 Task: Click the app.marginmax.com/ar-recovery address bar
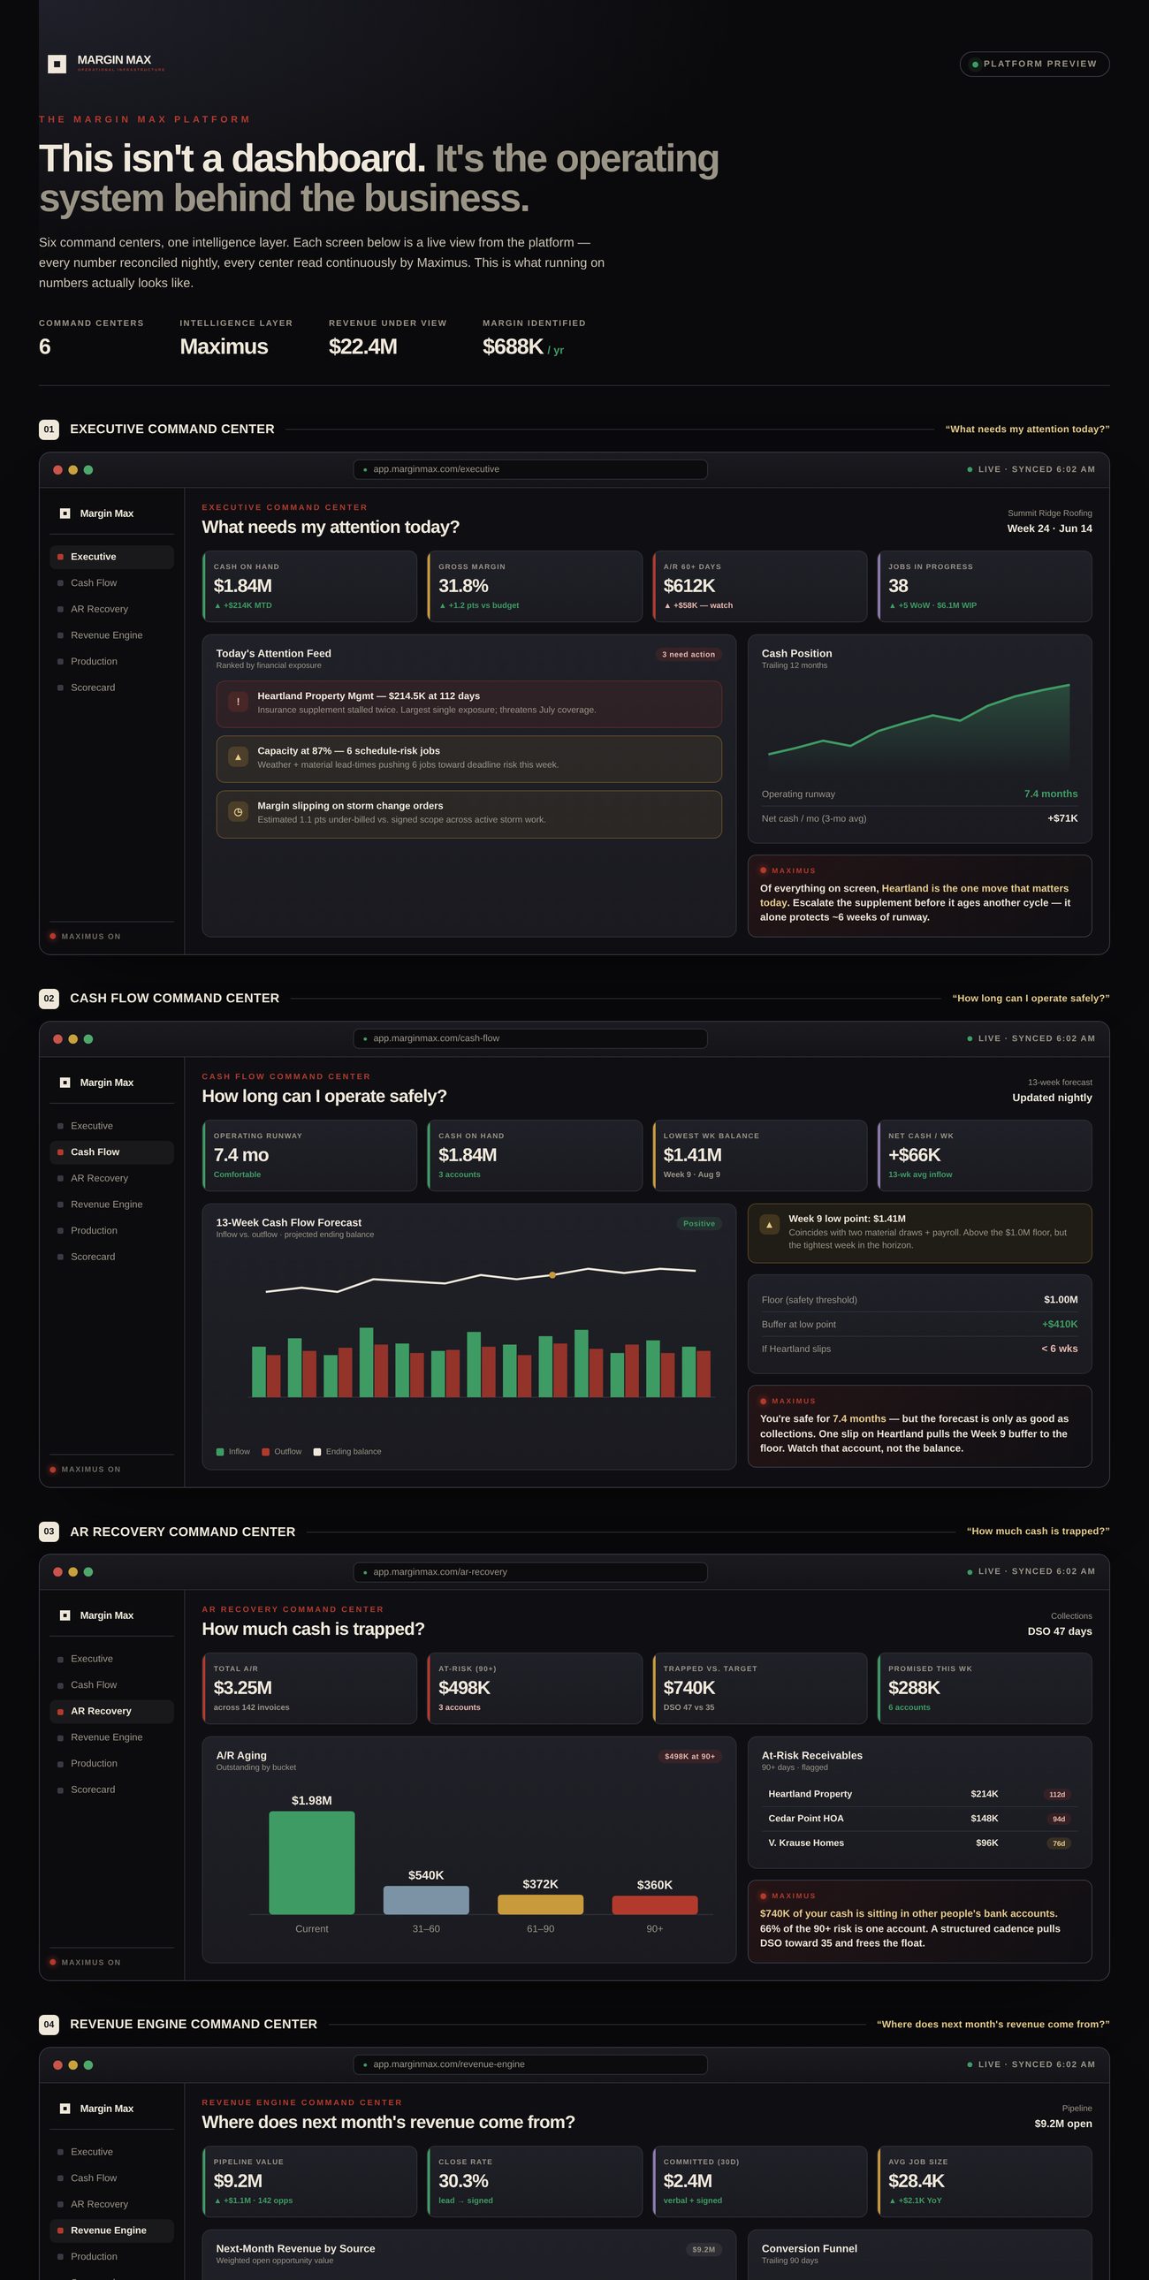[530, 1572]
